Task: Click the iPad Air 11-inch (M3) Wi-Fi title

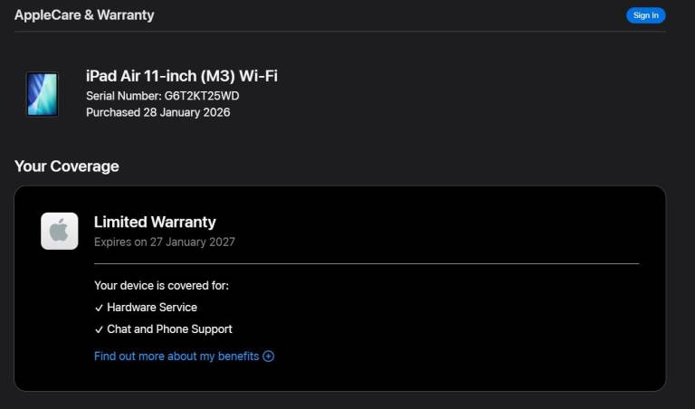Action: [182, 76]
